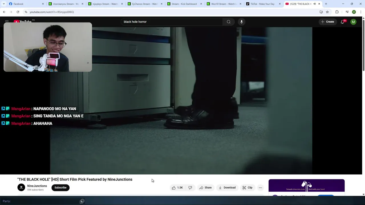The image size is (365, 205).
Task: Expand the tab search dropdown
Action: 4,4
